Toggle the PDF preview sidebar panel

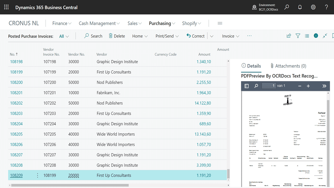(x=247, y=86)
